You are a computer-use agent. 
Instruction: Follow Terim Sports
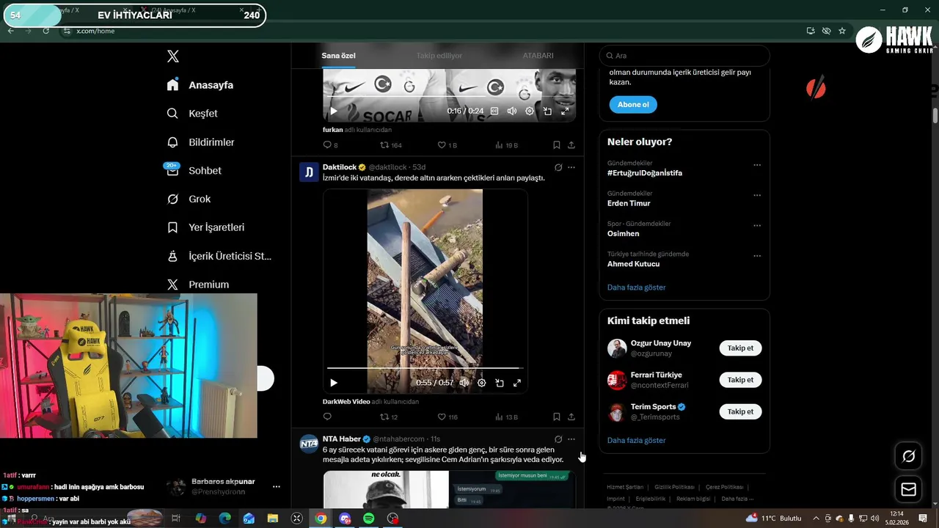click(x=740, y=411)
